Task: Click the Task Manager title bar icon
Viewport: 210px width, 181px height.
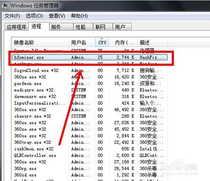Action: (5, 5)
